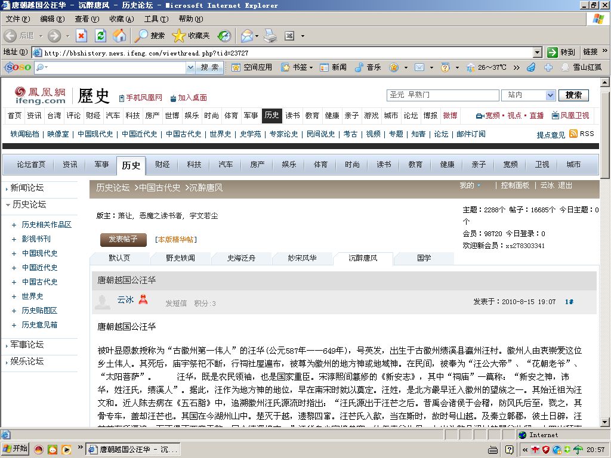This screenshot has height=458, width=611.
Task: Open Favorites via the star icon
Action: coord(179,36)
